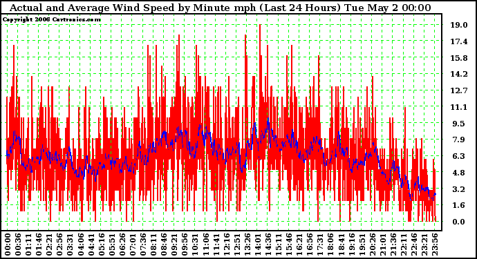This screenshot has height=259, width=477.
Task: Click the 19.0 mph peak spike near 14:01
Action: click(260, 26)
